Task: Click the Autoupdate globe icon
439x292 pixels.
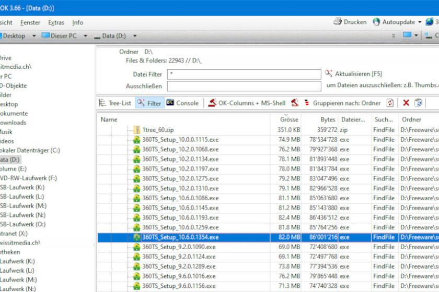Action: [376, 22]
